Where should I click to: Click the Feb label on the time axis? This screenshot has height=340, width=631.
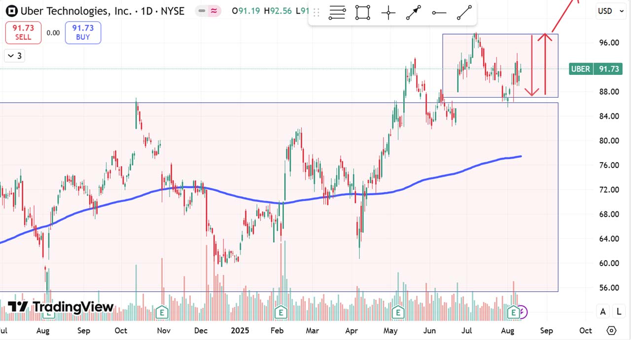278,331
